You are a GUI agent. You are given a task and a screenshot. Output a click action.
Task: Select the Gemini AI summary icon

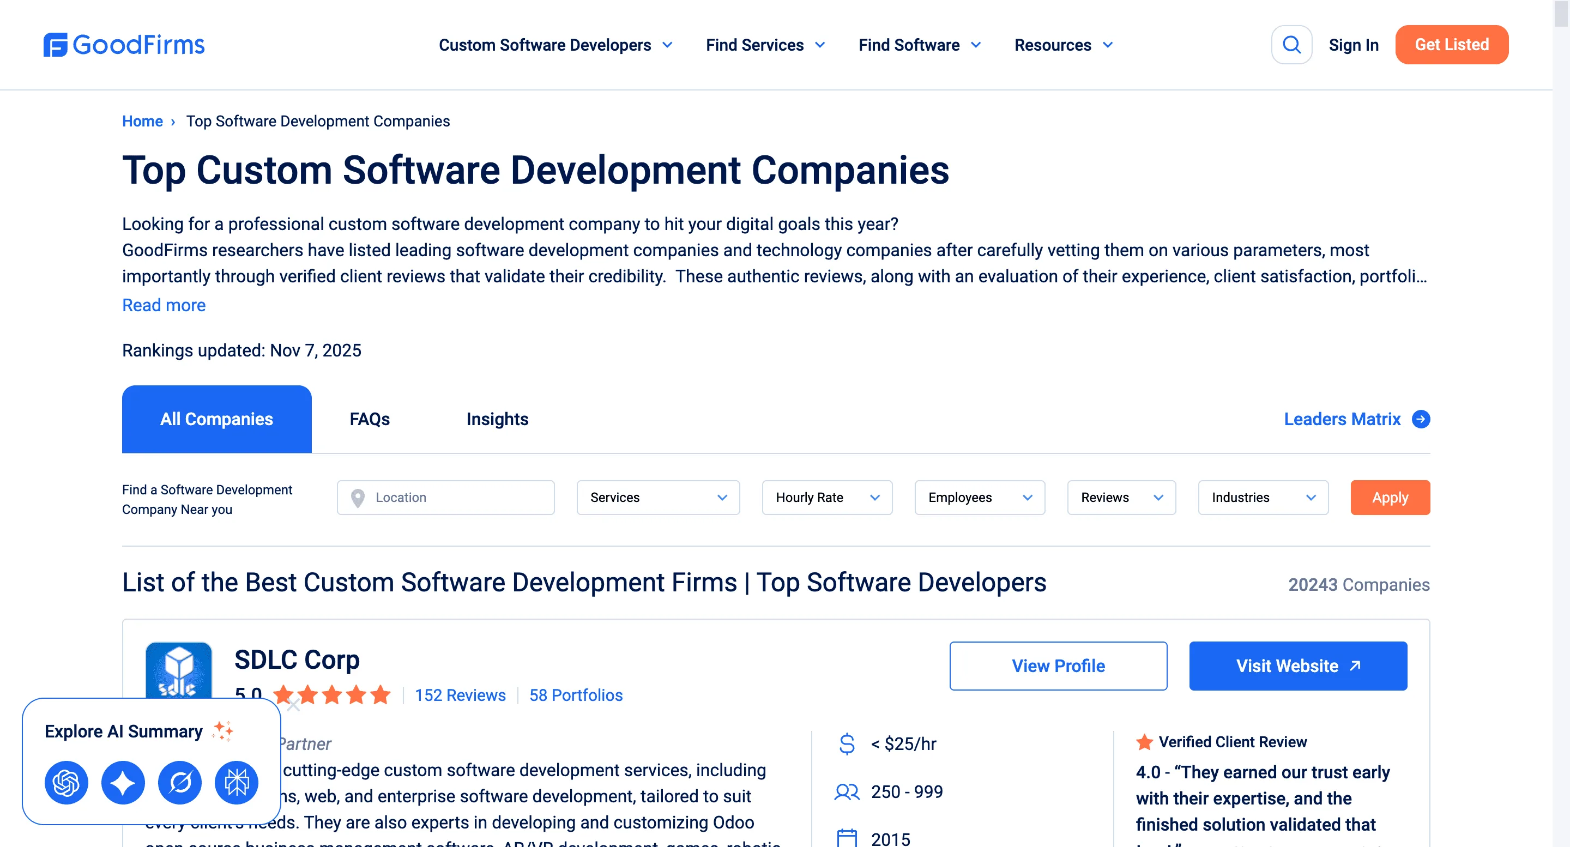[123, 782]
